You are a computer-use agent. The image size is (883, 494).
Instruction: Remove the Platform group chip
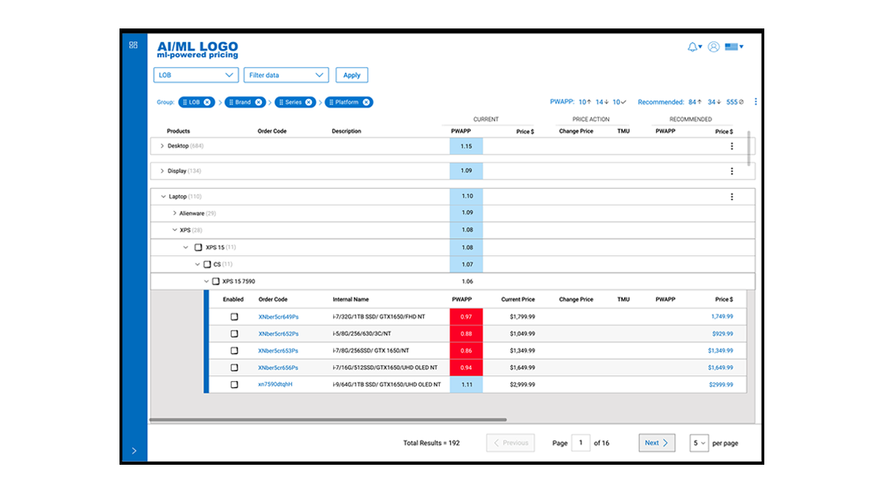tap(366, 103)
